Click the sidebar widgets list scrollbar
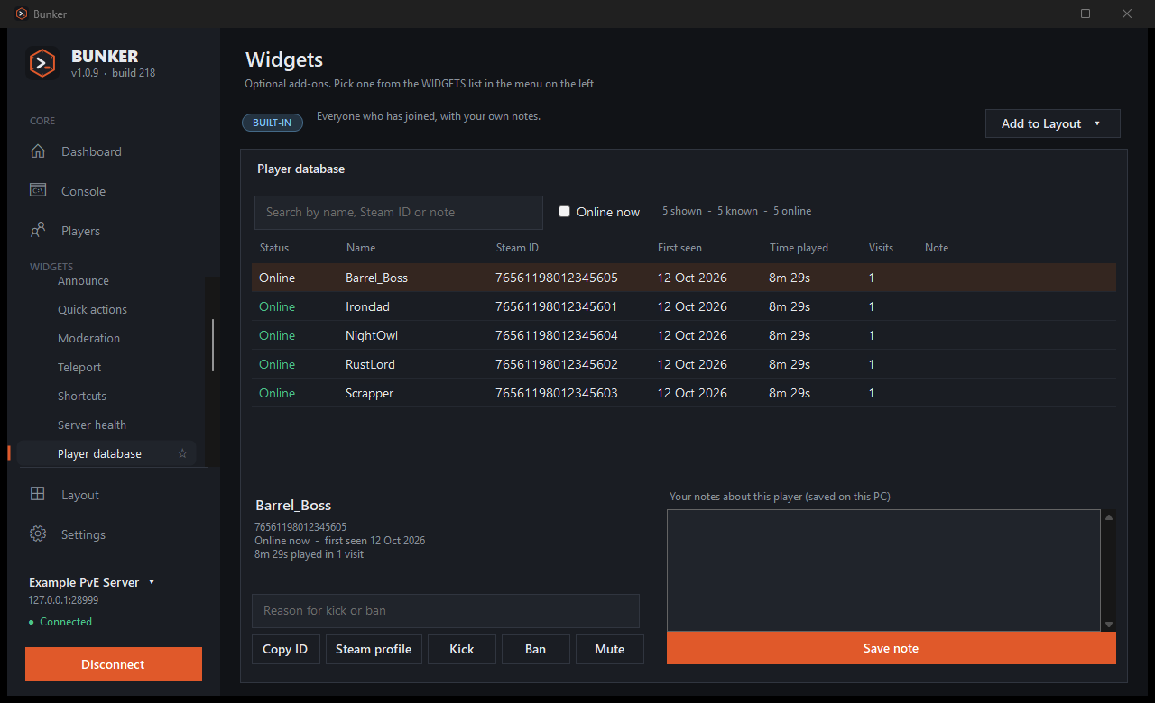Image resolution: width=1155 pixels, height=703 pixels. (x=213, y=344)
